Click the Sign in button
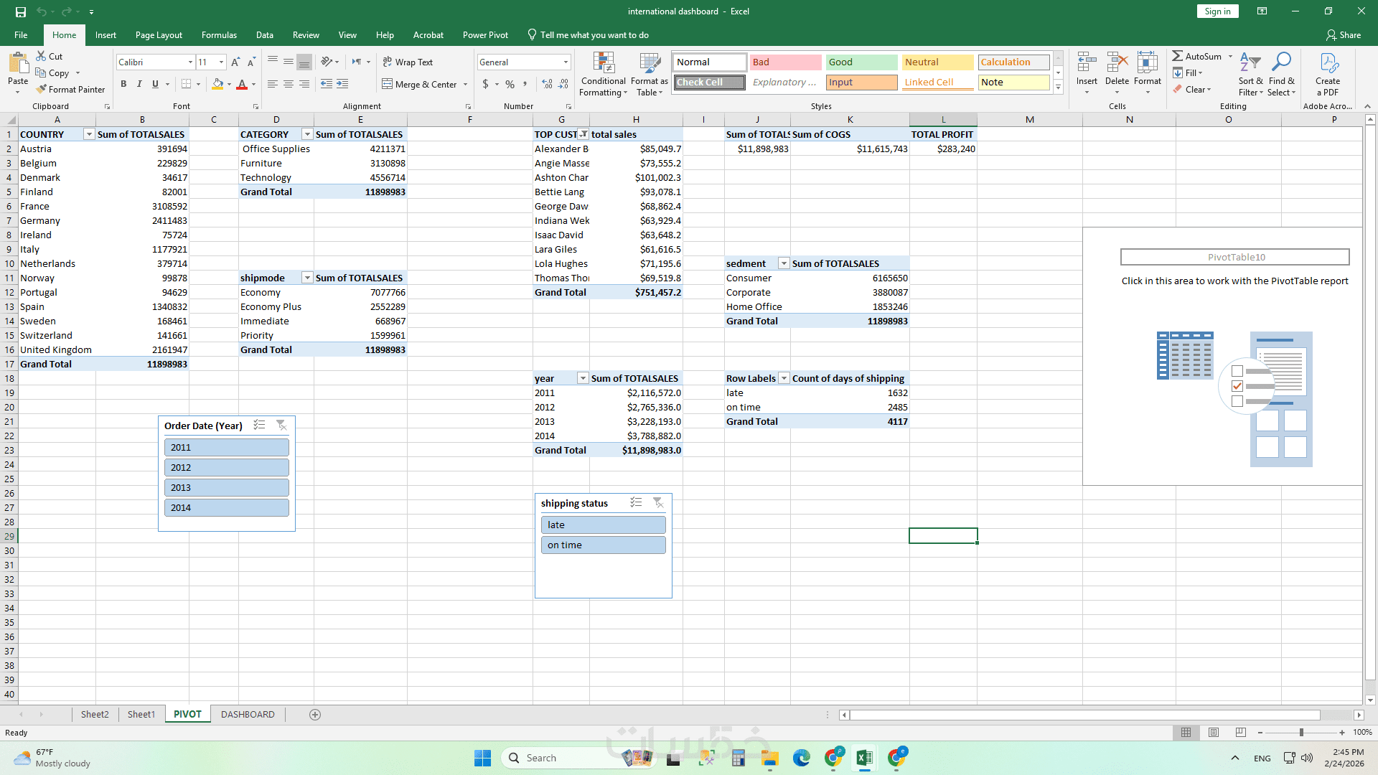Image resolution: width=1378 pixels, height=775 pixels. (1217, 11)
